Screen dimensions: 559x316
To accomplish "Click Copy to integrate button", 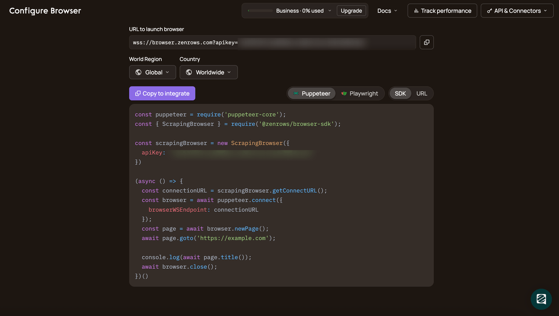I will click(162, 93).
